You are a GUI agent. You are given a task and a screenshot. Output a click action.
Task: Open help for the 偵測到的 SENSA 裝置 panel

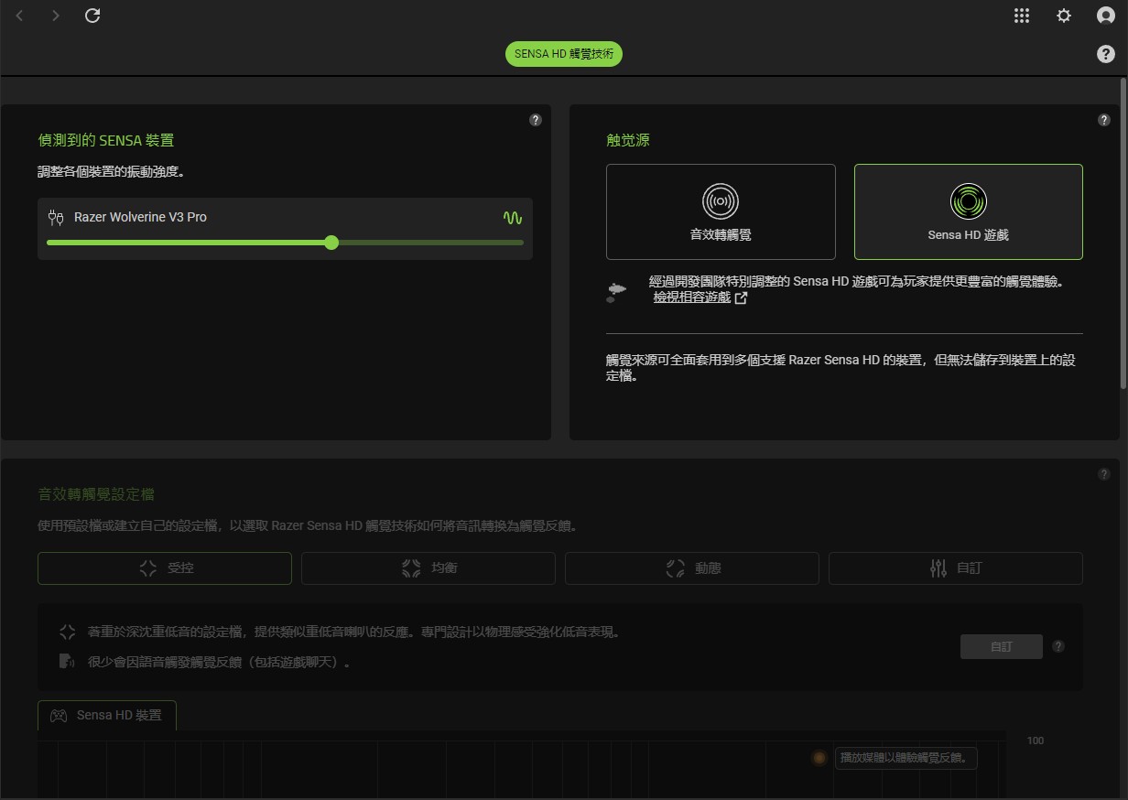tap(536, 120)
